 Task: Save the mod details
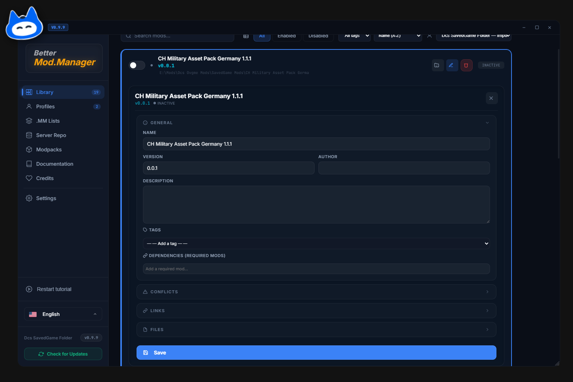pyautogui.click(x=316, y=353)
